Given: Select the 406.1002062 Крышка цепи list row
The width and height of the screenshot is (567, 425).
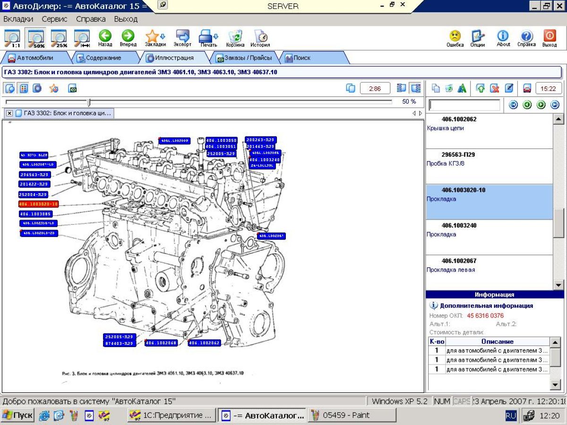Looking at the screenshot, I should coord(489,131).
